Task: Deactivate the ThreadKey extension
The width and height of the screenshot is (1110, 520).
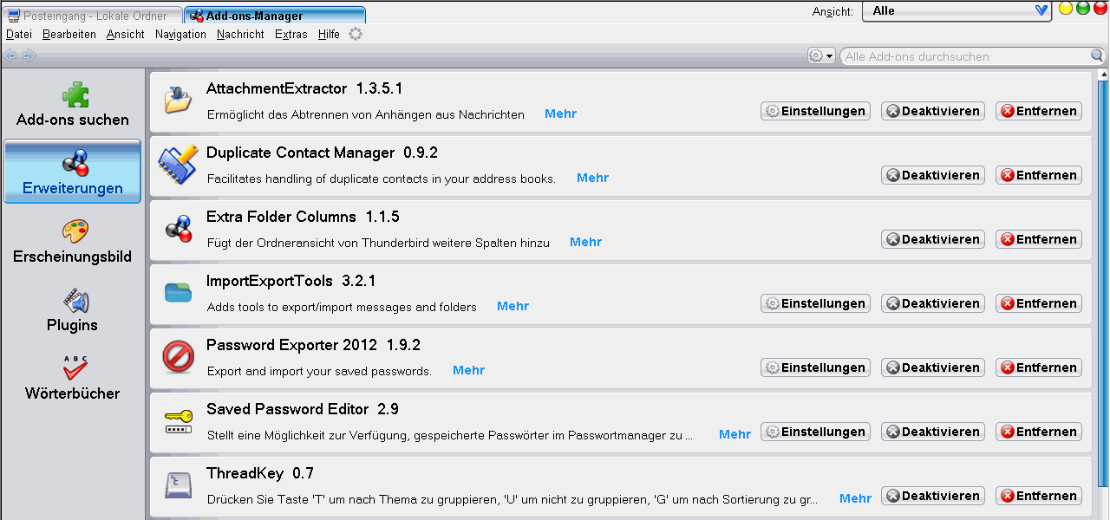Action: click(933, 496)
